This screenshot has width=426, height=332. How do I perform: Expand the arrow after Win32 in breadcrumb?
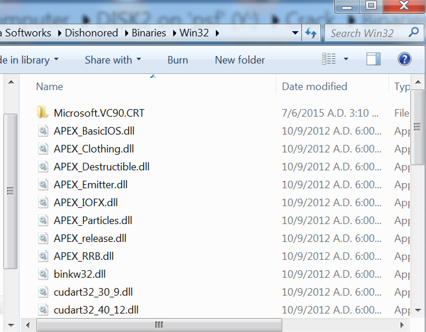(x=217, y=33)
